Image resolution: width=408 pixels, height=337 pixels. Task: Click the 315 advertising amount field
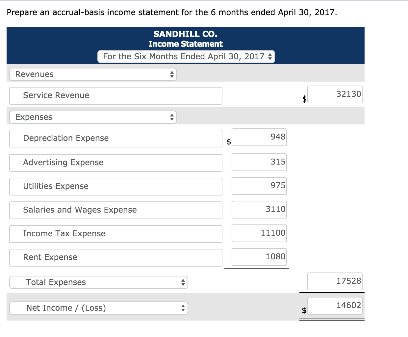[x=259, y=162]
